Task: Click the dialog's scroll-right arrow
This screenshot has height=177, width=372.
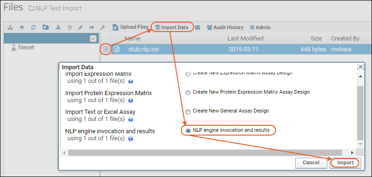Action: [352, 153]
